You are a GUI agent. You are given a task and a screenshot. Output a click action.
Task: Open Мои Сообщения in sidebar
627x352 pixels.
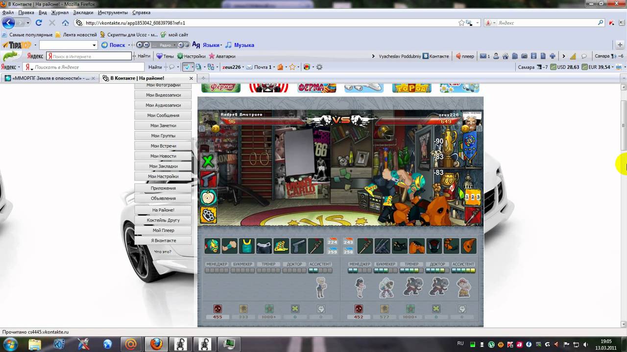coord(163,115)
